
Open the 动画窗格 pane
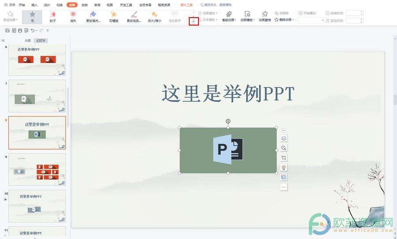click(265, 16)
